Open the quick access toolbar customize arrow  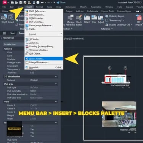pyautogui.click(x=54, y=2)
